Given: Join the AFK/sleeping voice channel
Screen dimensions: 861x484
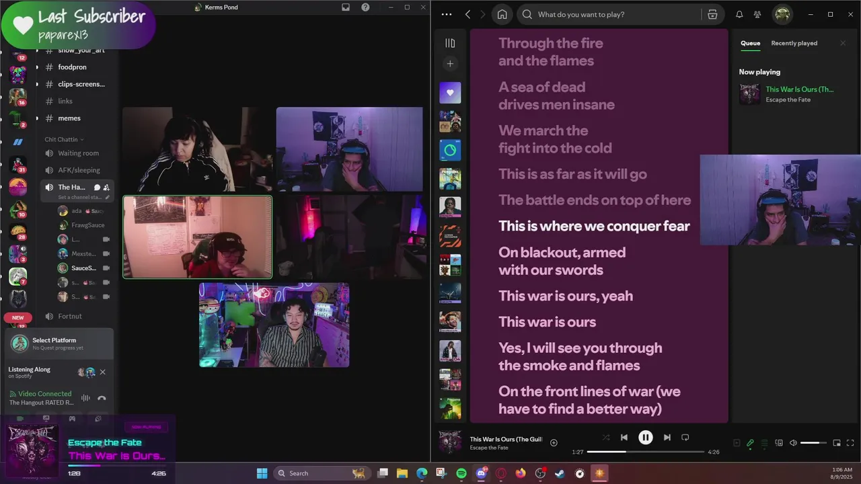Looking at the screenshot, I should (x=79, y=170).
